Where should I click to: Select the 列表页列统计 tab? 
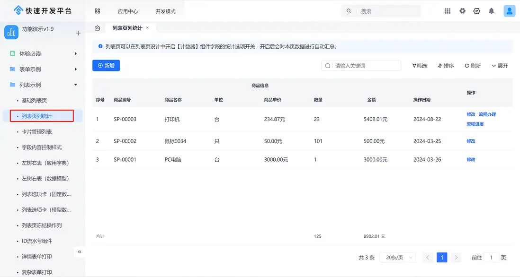tap(127, 28)
